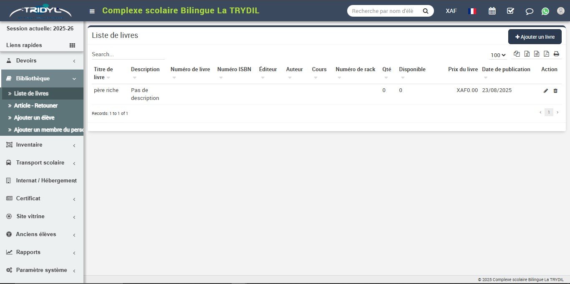Export the book list as PDF
This screenshot has width=570, height=284.
546,54
